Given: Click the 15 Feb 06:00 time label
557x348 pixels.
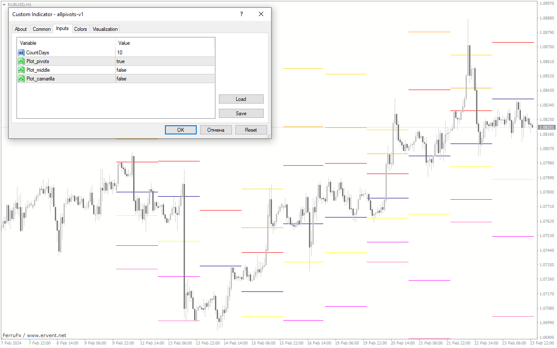Looking at the screenshot, I should 263,343.
